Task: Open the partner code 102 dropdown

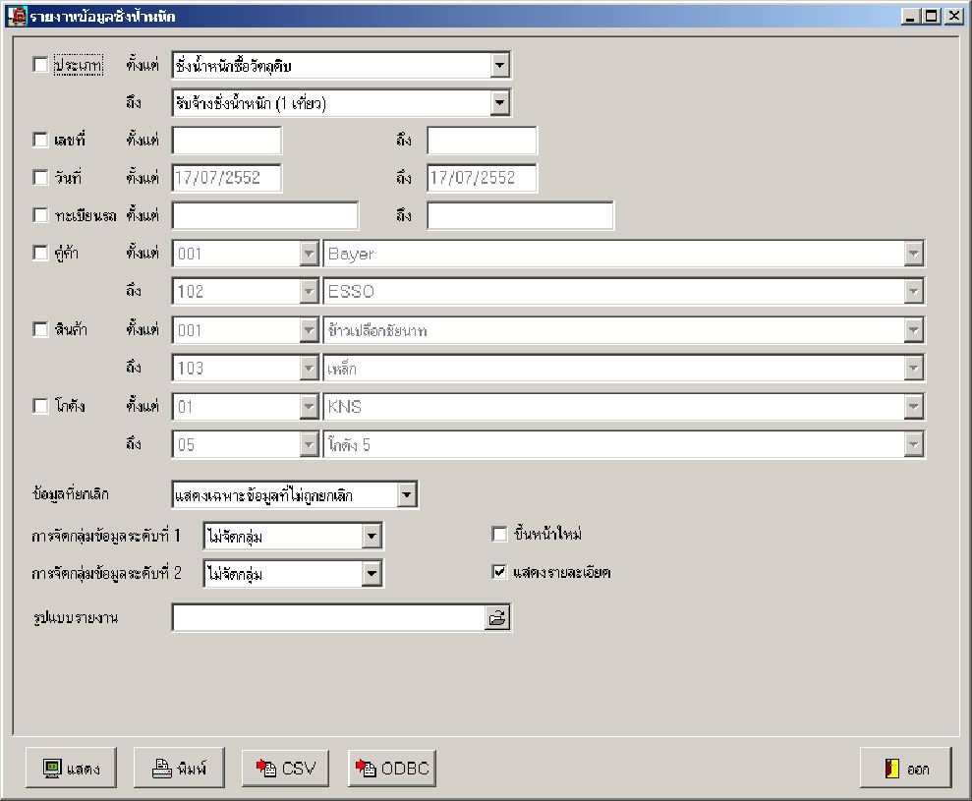Action: (x=309, y=291)
